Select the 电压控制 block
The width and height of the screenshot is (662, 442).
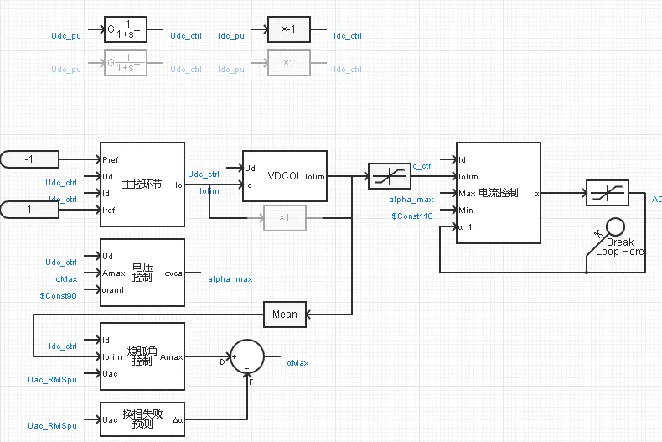pyautogui.click(x=142, y=273)
